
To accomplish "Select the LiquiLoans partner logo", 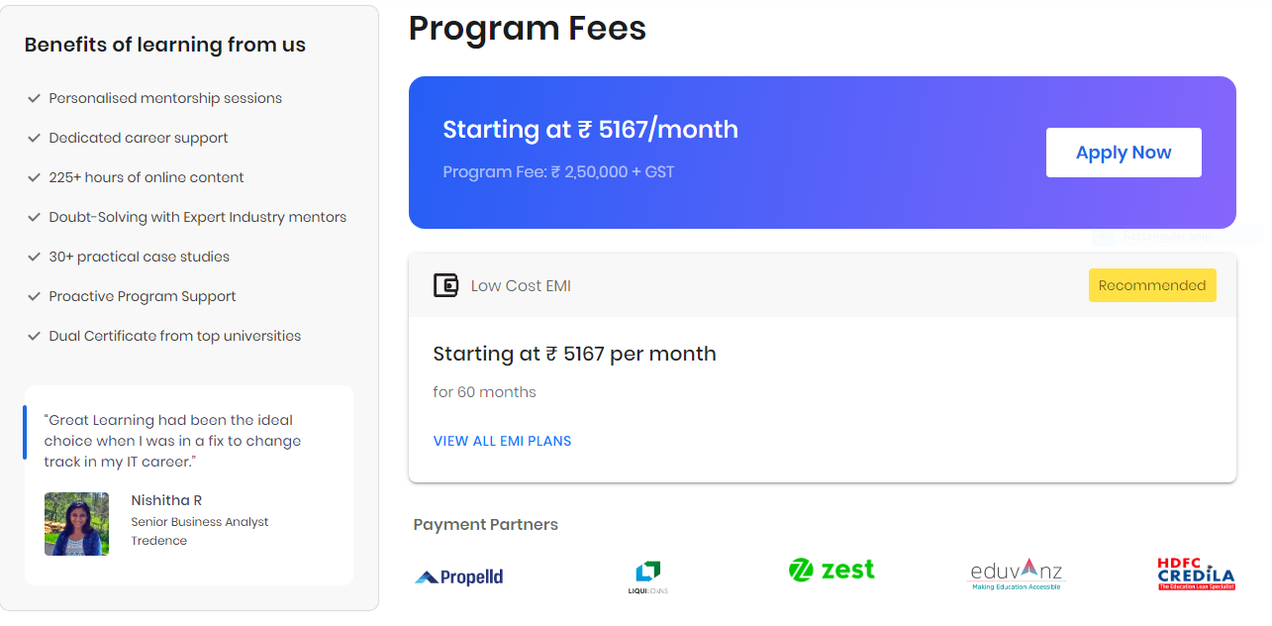I will click(648, 577).
